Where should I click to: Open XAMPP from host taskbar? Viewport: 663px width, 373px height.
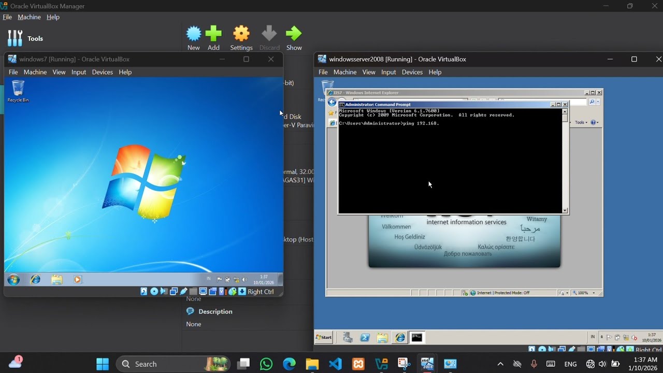point(358,364)
